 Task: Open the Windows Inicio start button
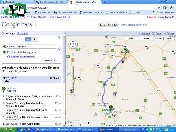tap(9, 130)
